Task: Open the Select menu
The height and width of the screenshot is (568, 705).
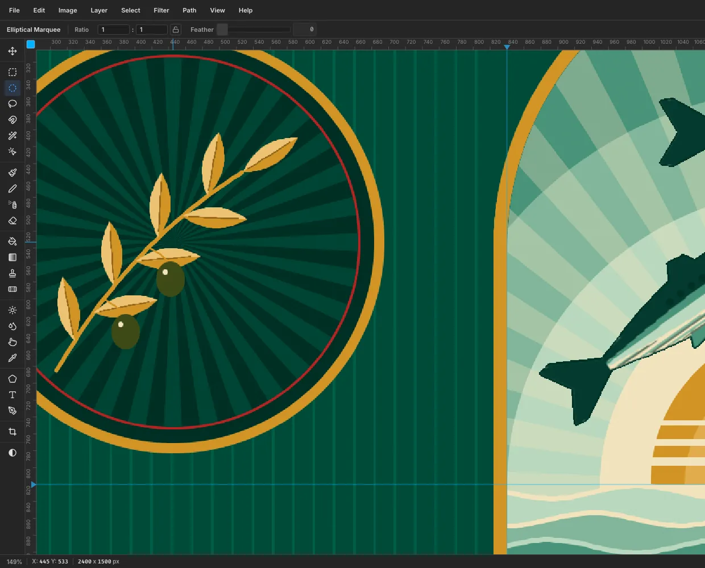Action: 131,10
